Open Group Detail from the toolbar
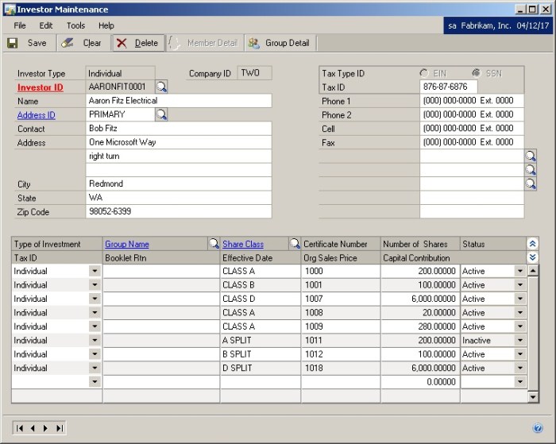Screen dimensions: 556x444 (x=279, y=43)
